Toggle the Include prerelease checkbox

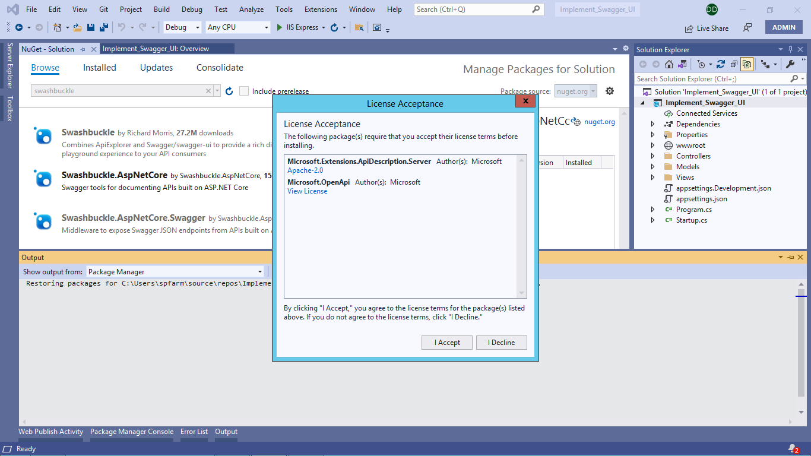244,91
